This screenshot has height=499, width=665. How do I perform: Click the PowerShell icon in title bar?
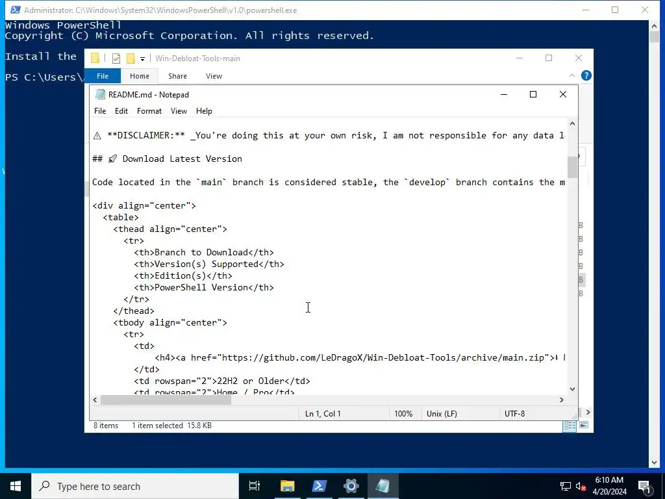(16, 10)
